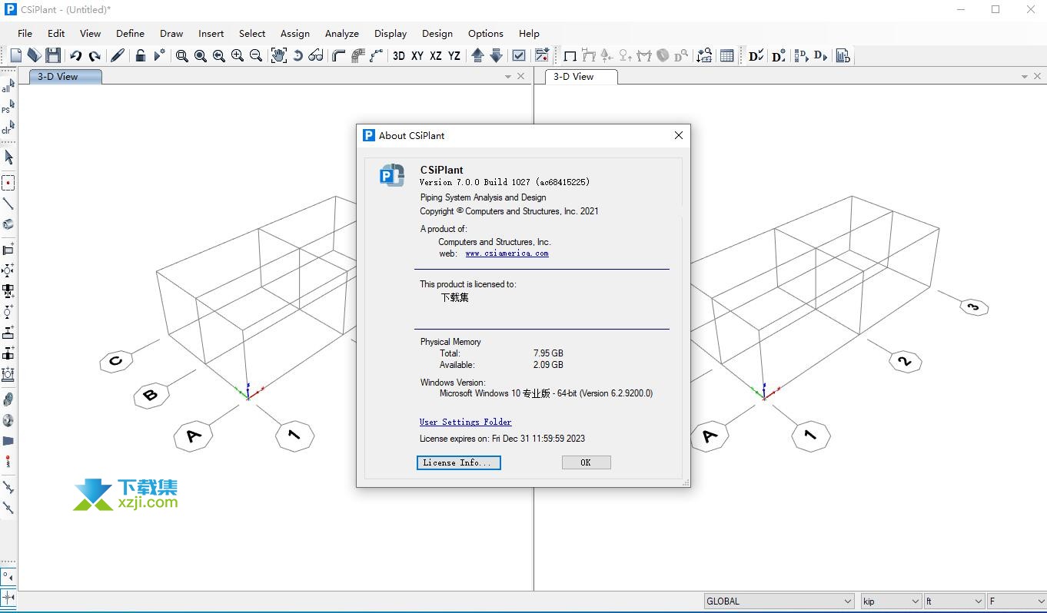Select the pointer arrow tool
1047x613 pixels.
[x=8, y=157]
